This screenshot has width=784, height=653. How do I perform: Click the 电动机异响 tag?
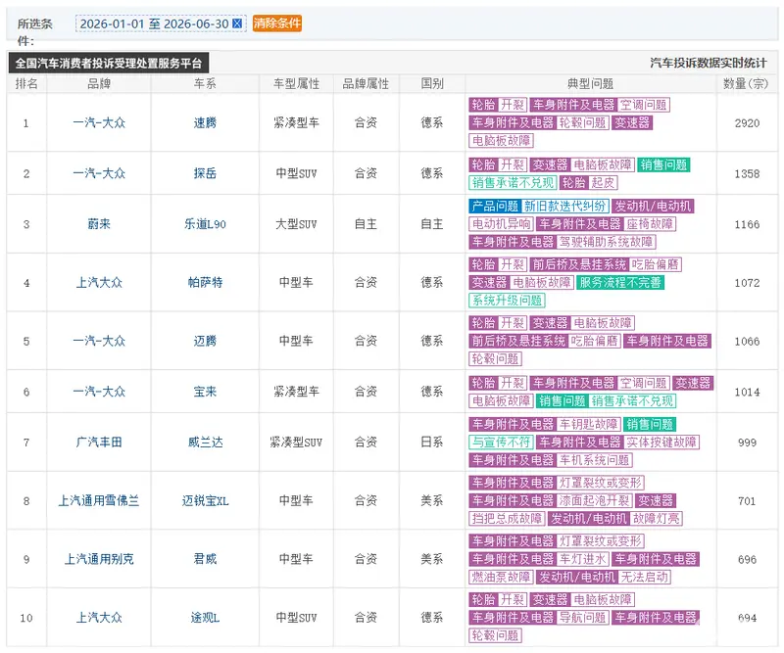502,224
